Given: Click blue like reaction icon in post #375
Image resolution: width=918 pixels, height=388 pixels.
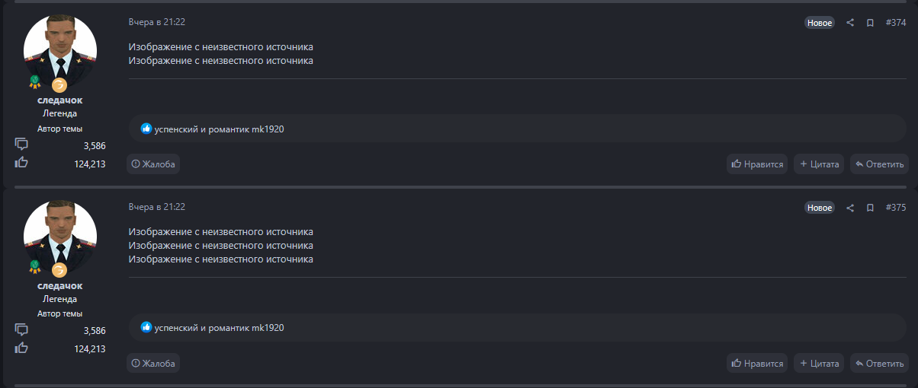Looking at the screenshot, I should point(146,327).
